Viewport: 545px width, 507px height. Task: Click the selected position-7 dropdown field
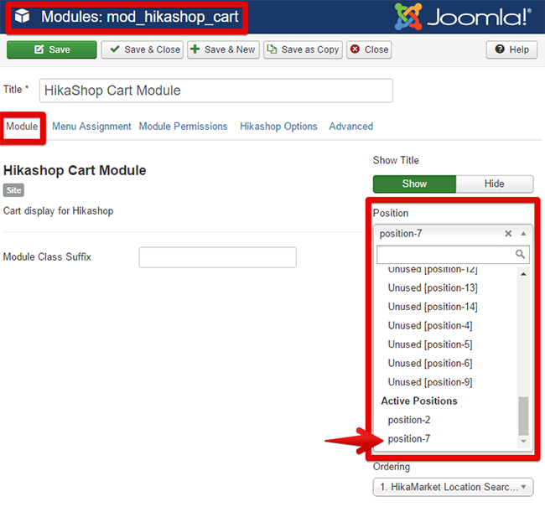pos(453,234)
